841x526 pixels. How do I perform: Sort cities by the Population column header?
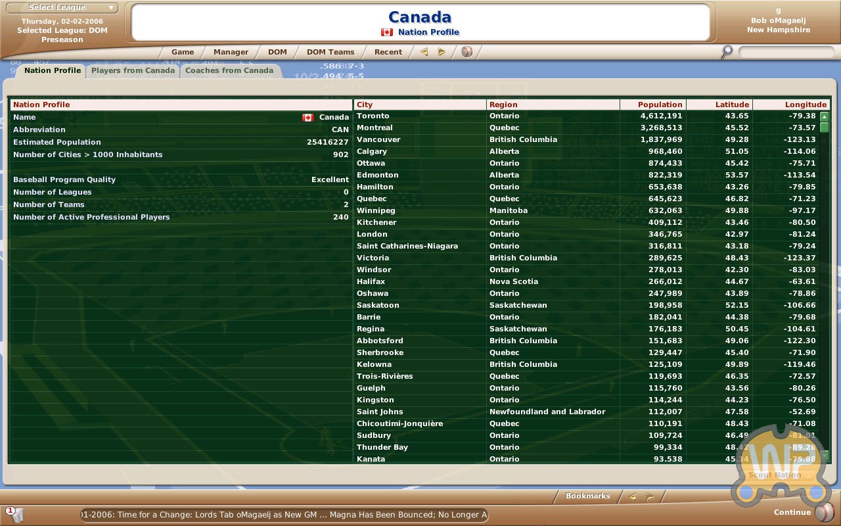(x=660, y=105)
